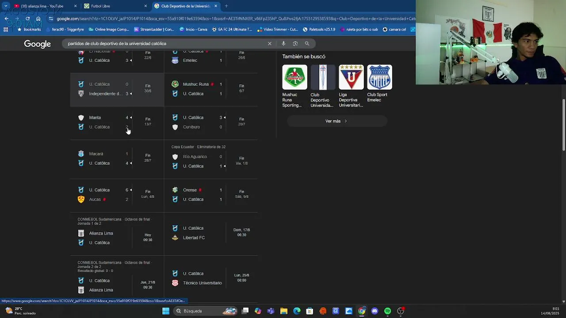Open the Manta 4 U. Católica result

(x=117, y=122)
